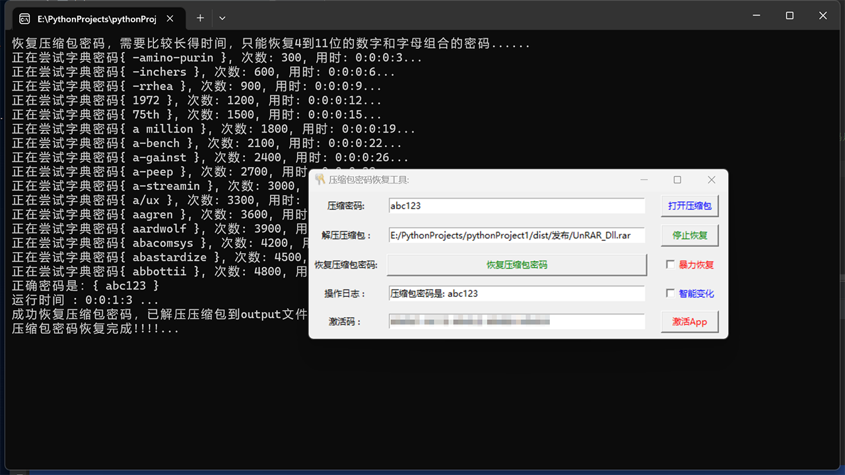Click the 解压压缩包 file path field

516,236
